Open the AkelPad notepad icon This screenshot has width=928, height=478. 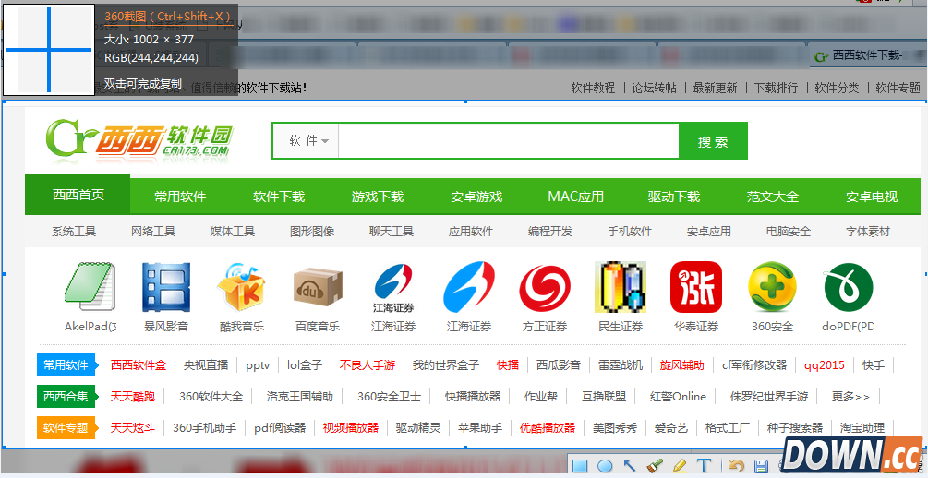coord(90,288)
